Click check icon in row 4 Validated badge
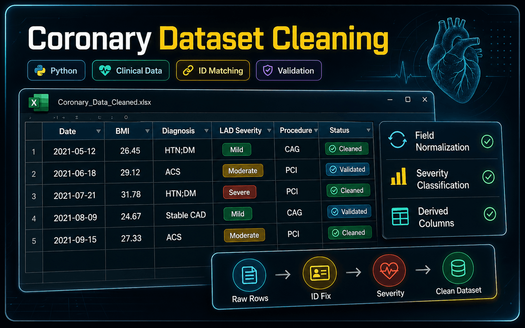The width and height of the screenshot is (525, 328). tap(335, 212)
